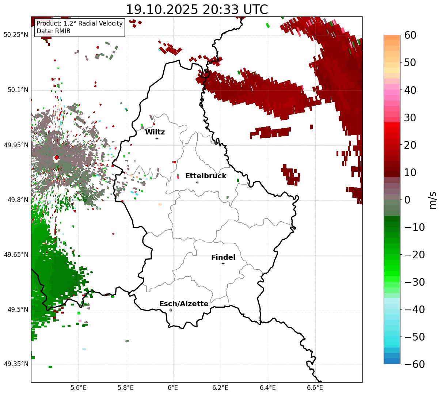Click the Findel station cross marker
The image size is (441, 395).
pos(223,263)
